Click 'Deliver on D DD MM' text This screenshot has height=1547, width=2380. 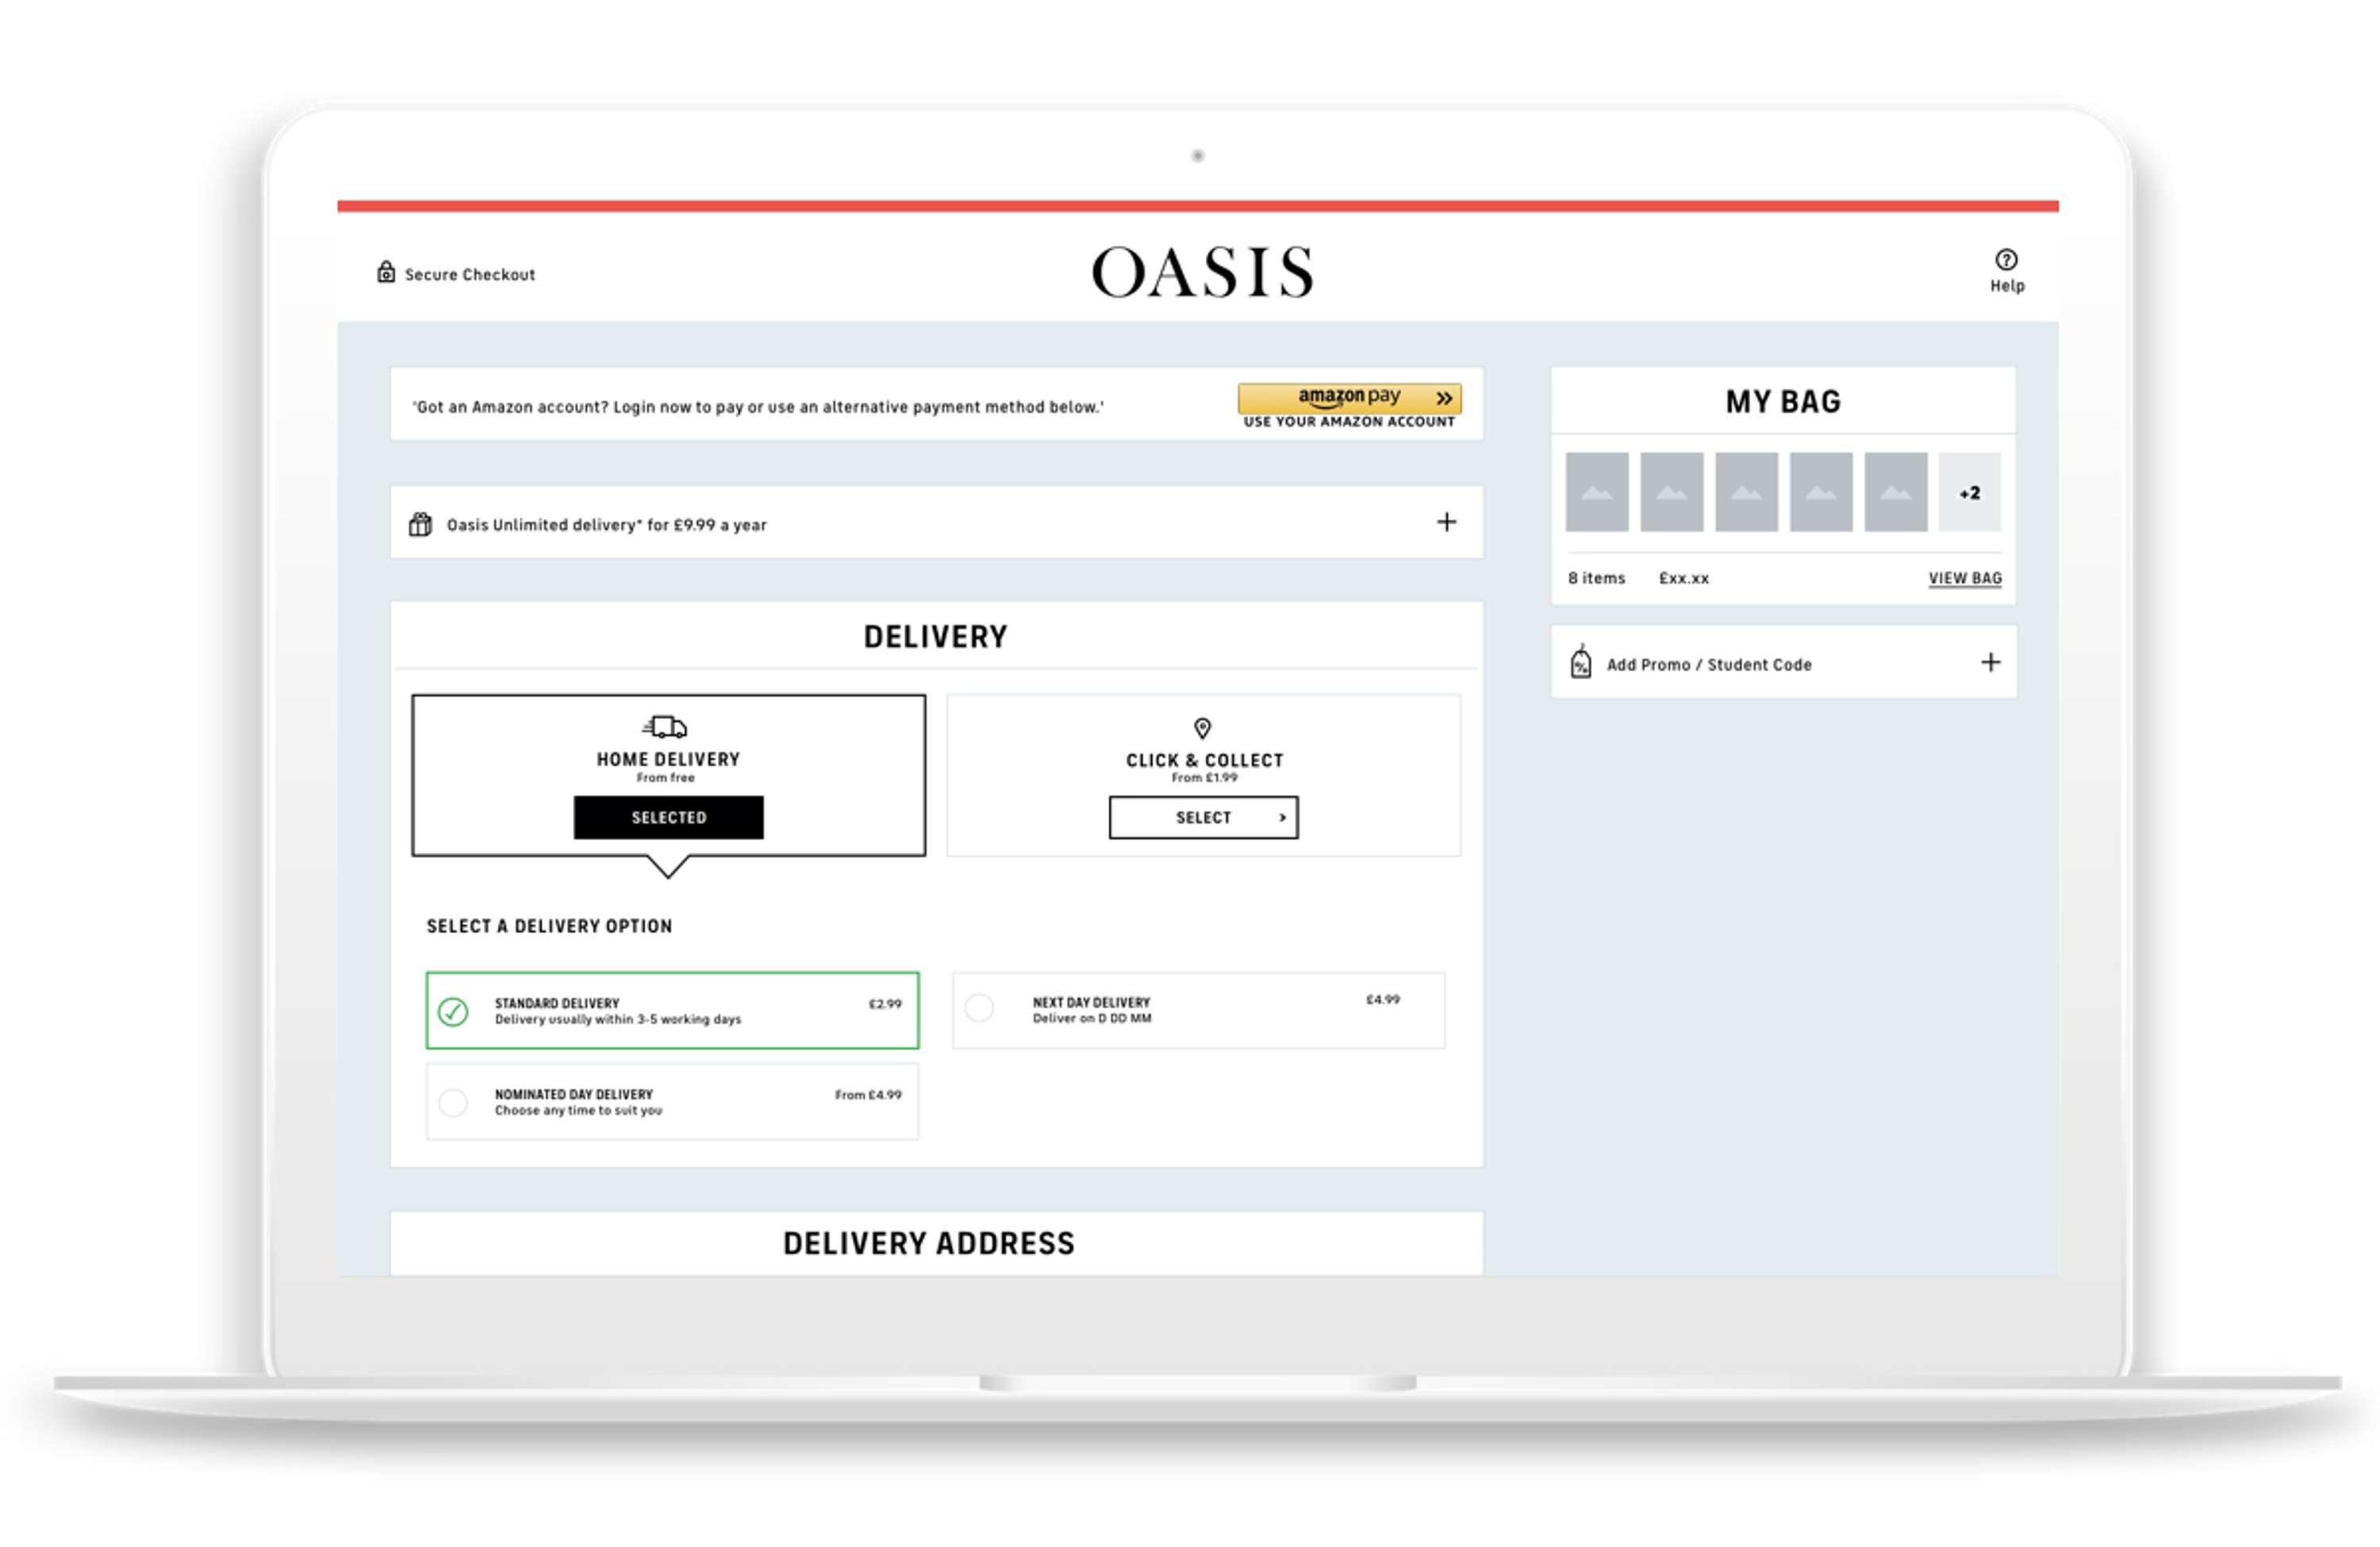[x=1092, y=1018]
